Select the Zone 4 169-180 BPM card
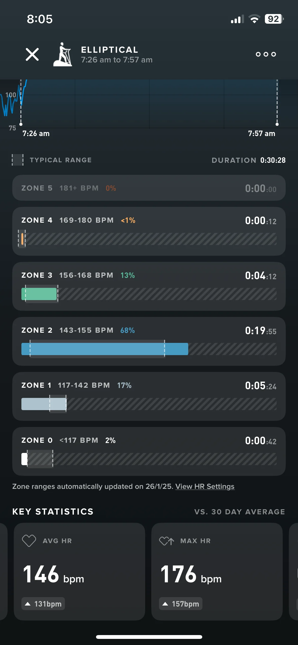The width and height of the screenshot is (298, 645). 149,231
